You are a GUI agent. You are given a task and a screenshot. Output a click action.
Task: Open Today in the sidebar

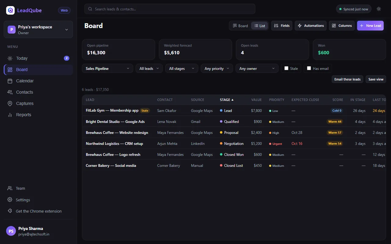pos(38,58)
